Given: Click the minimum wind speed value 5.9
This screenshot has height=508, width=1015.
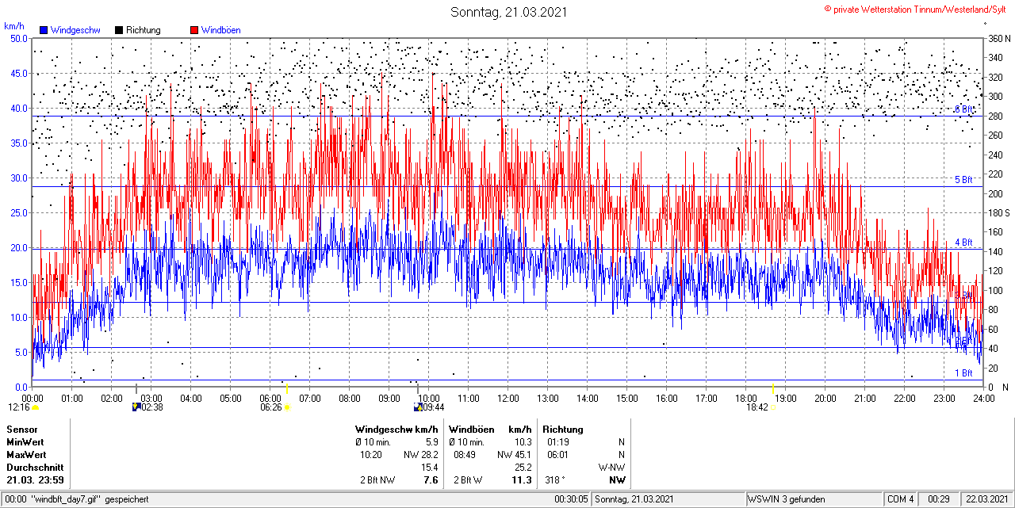Looking at the screenshot, I should 431,441.
